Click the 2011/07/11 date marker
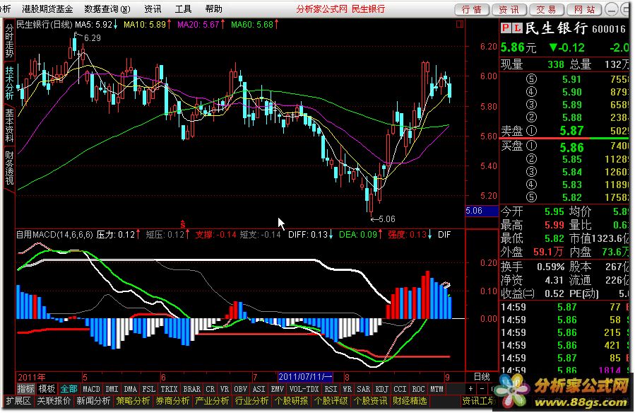This screenshot has width=635, height=413. point(305,377)
